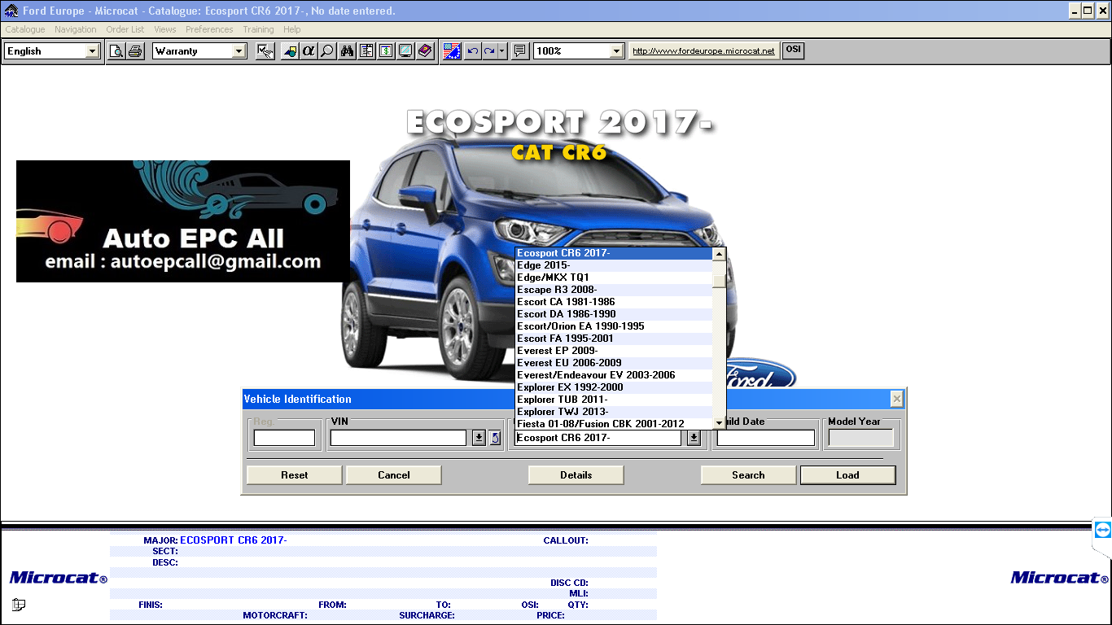Open the Views menu
1112x625 pixels.
coord(165,29)
